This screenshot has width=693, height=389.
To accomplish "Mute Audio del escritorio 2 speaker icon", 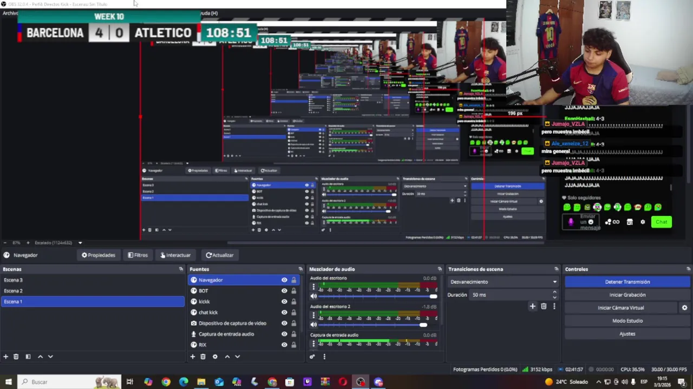I will [313, 325].
